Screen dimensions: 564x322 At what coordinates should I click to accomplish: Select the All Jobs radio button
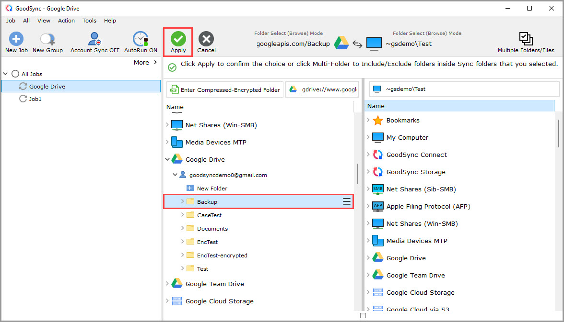tap(14, 74)
